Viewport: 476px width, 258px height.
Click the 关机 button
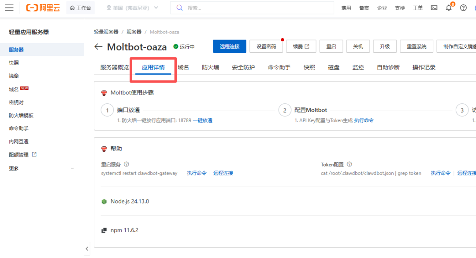(x=358, y=46)
